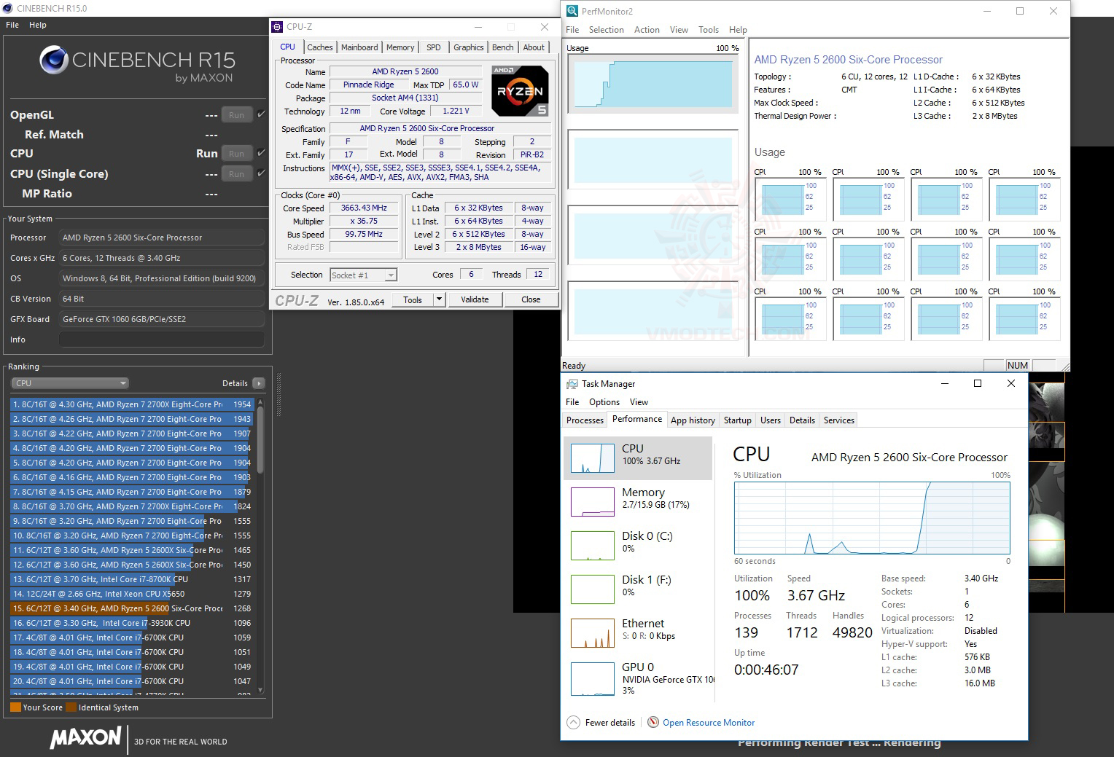
Task: Open the About tab in CPU-Z
Action: (534, 47)
